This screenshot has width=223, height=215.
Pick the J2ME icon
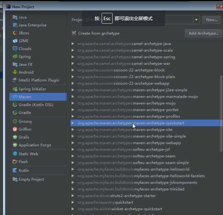pos(15,41)
